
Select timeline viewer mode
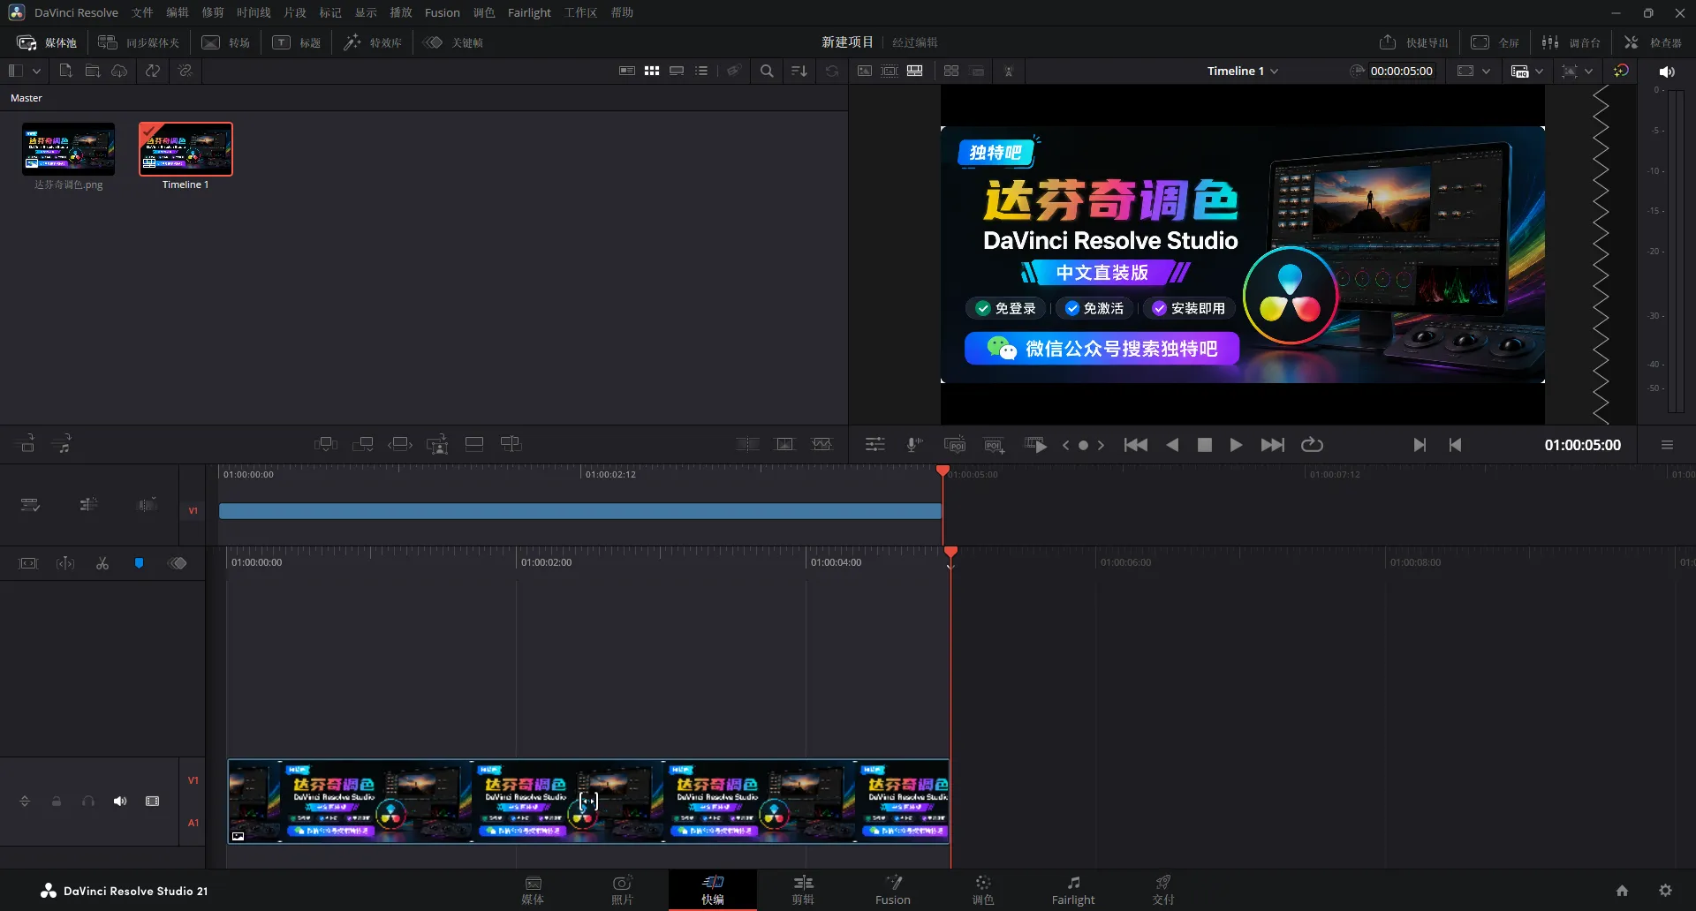(915, 71)
